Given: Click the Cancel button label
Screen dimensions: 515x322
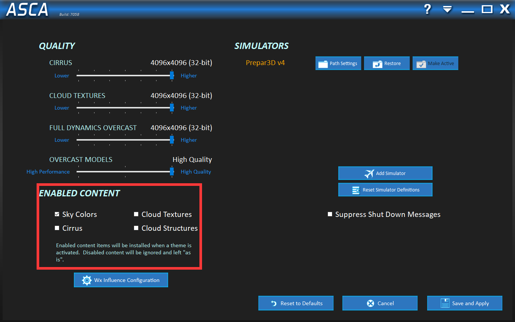Looking at the screenshot, I should point(385,303).
